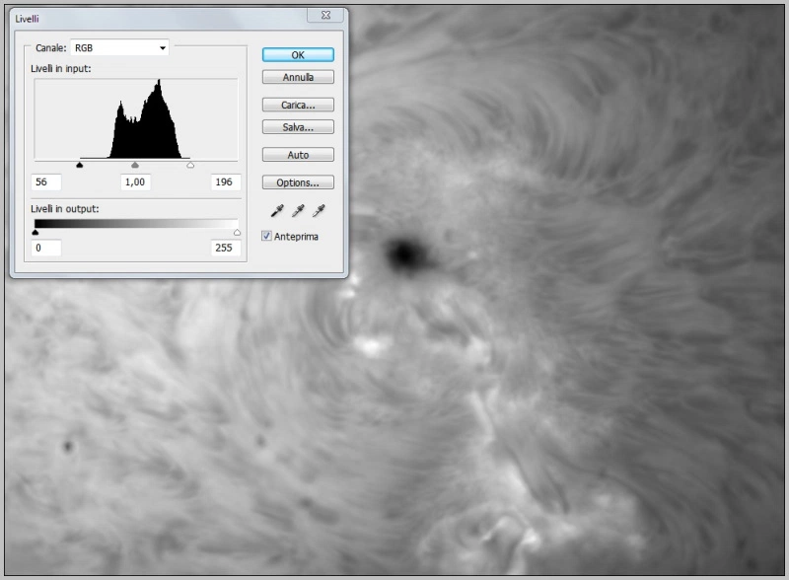Click the input highlight value field 196
This screenshot has width=789, height=580.
[x=226, y=182]
